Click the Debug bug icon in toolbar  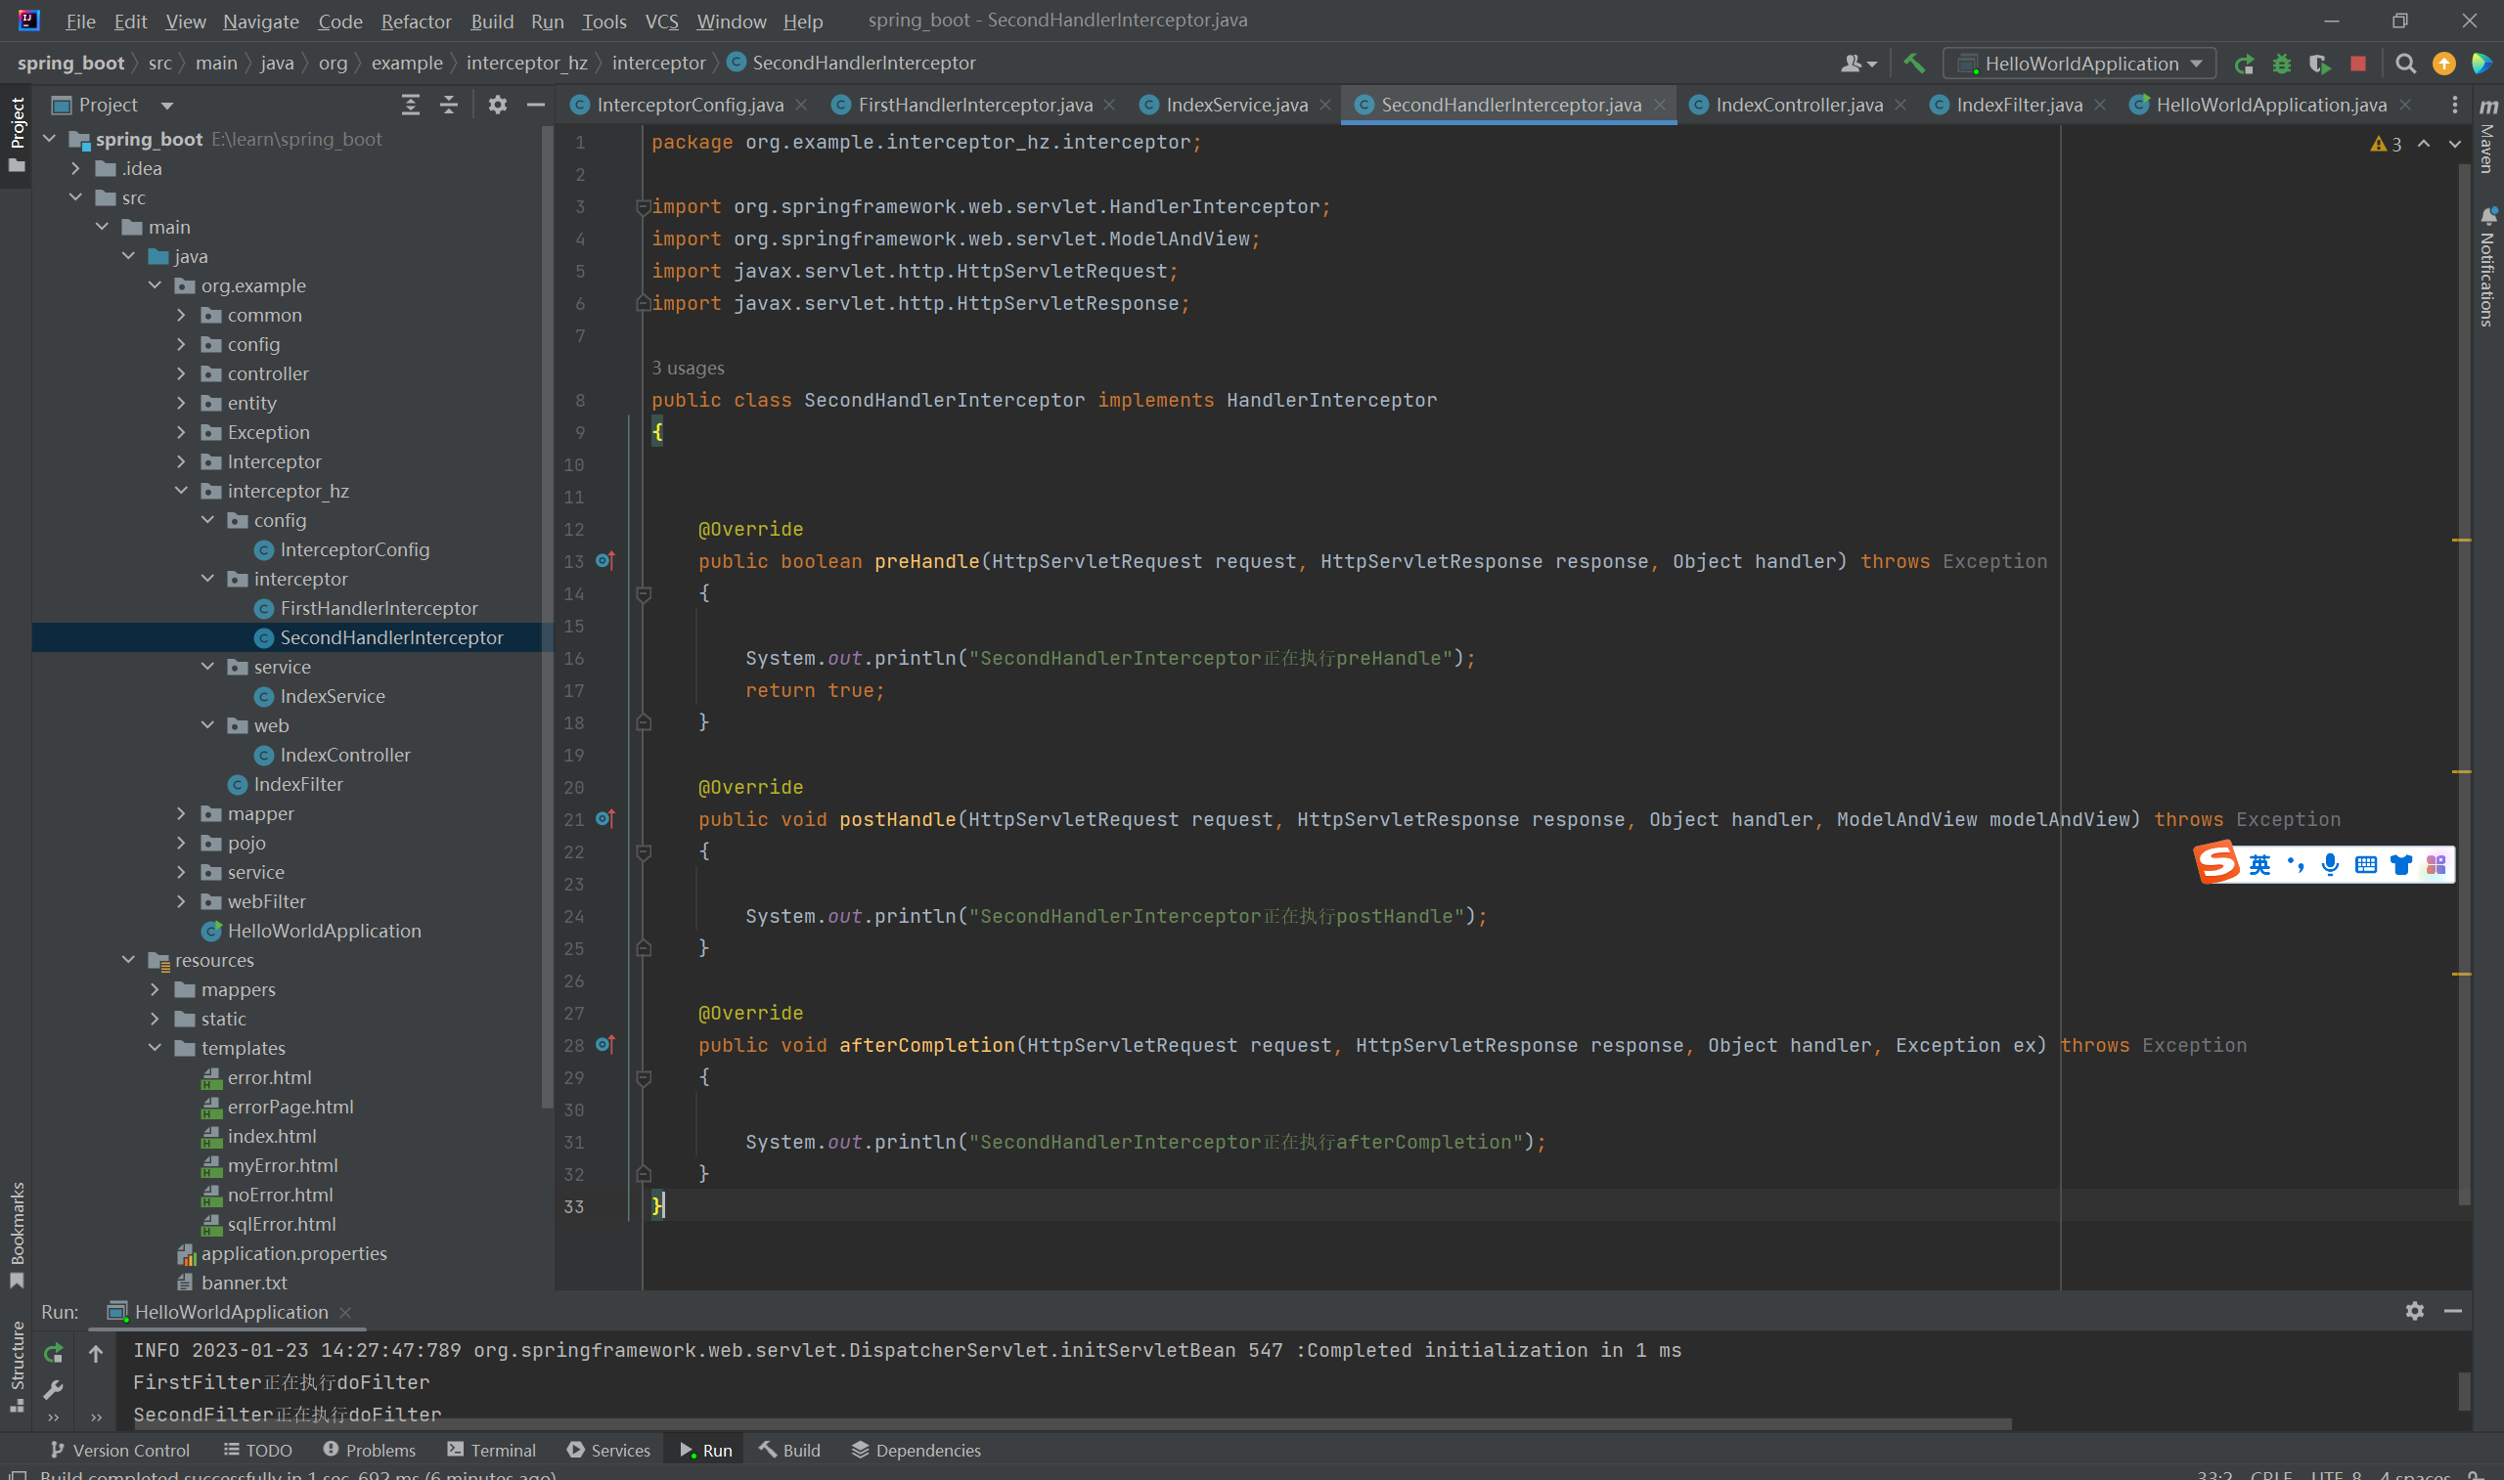pyautogui.click(x=2282, y=64)
